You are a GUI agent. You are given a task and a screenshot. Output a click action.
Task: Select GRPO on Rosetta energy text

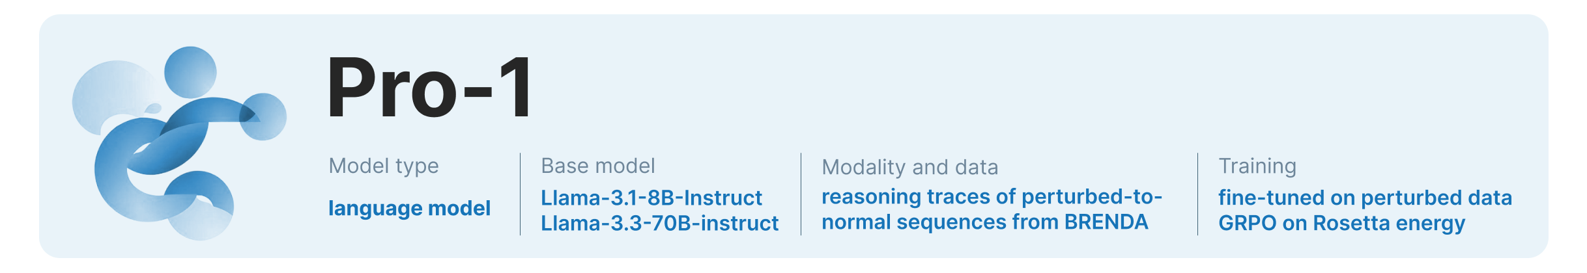(1342, 223)
